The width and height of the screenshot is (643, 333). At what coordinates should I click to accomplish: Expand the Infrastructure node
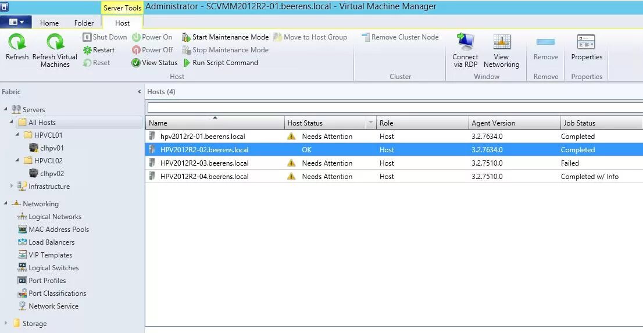[12, 186]
